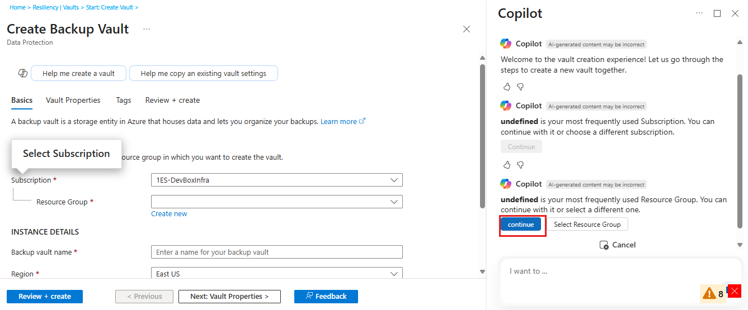Give thumbs up to the Subscription suggestion message
The width and height of the screenshot is (748, 310).
(507, 165)
